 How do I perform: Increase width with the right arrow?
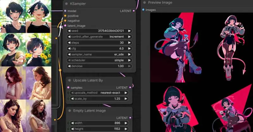126,123
